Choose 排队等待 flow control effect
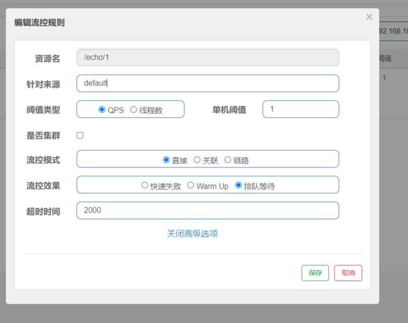Image resolution: width=408 pixels, height=323 pixels. [x=239, y=185]
